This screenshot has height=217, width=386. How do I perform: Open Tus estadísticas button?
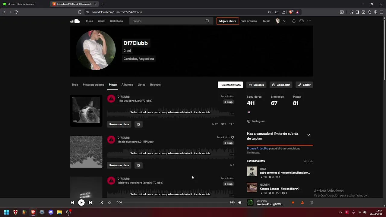coord(230,85)
